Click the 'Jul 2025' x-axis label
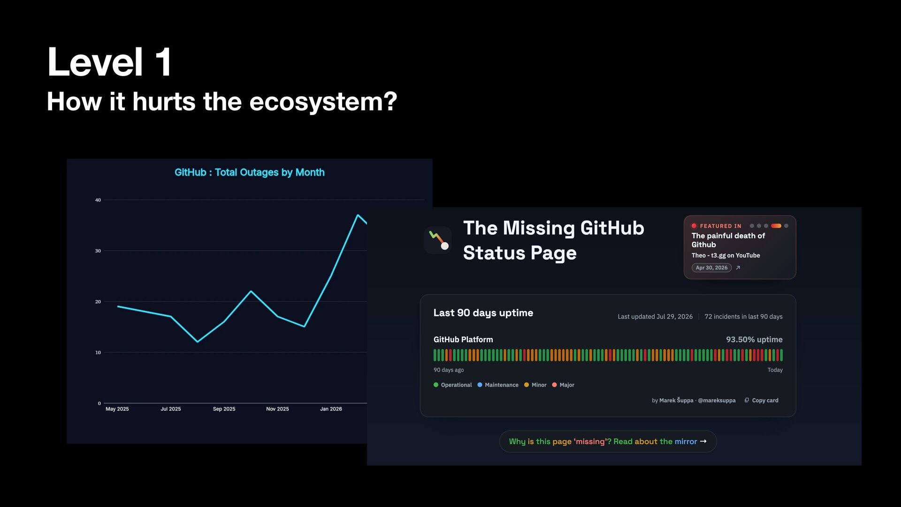 pos(171,409)
